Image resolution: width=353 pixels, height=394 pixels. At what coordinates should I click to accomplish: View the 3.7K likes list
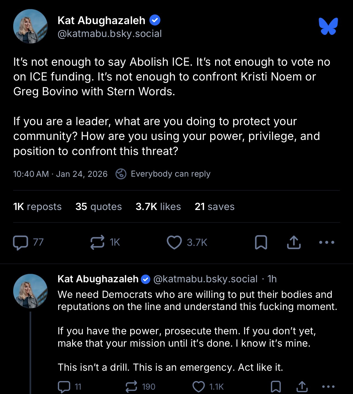(158, 206)
